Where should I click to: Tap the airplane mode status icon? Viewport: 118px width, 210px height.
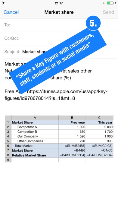pyautogui.click(x=4, y=3)
